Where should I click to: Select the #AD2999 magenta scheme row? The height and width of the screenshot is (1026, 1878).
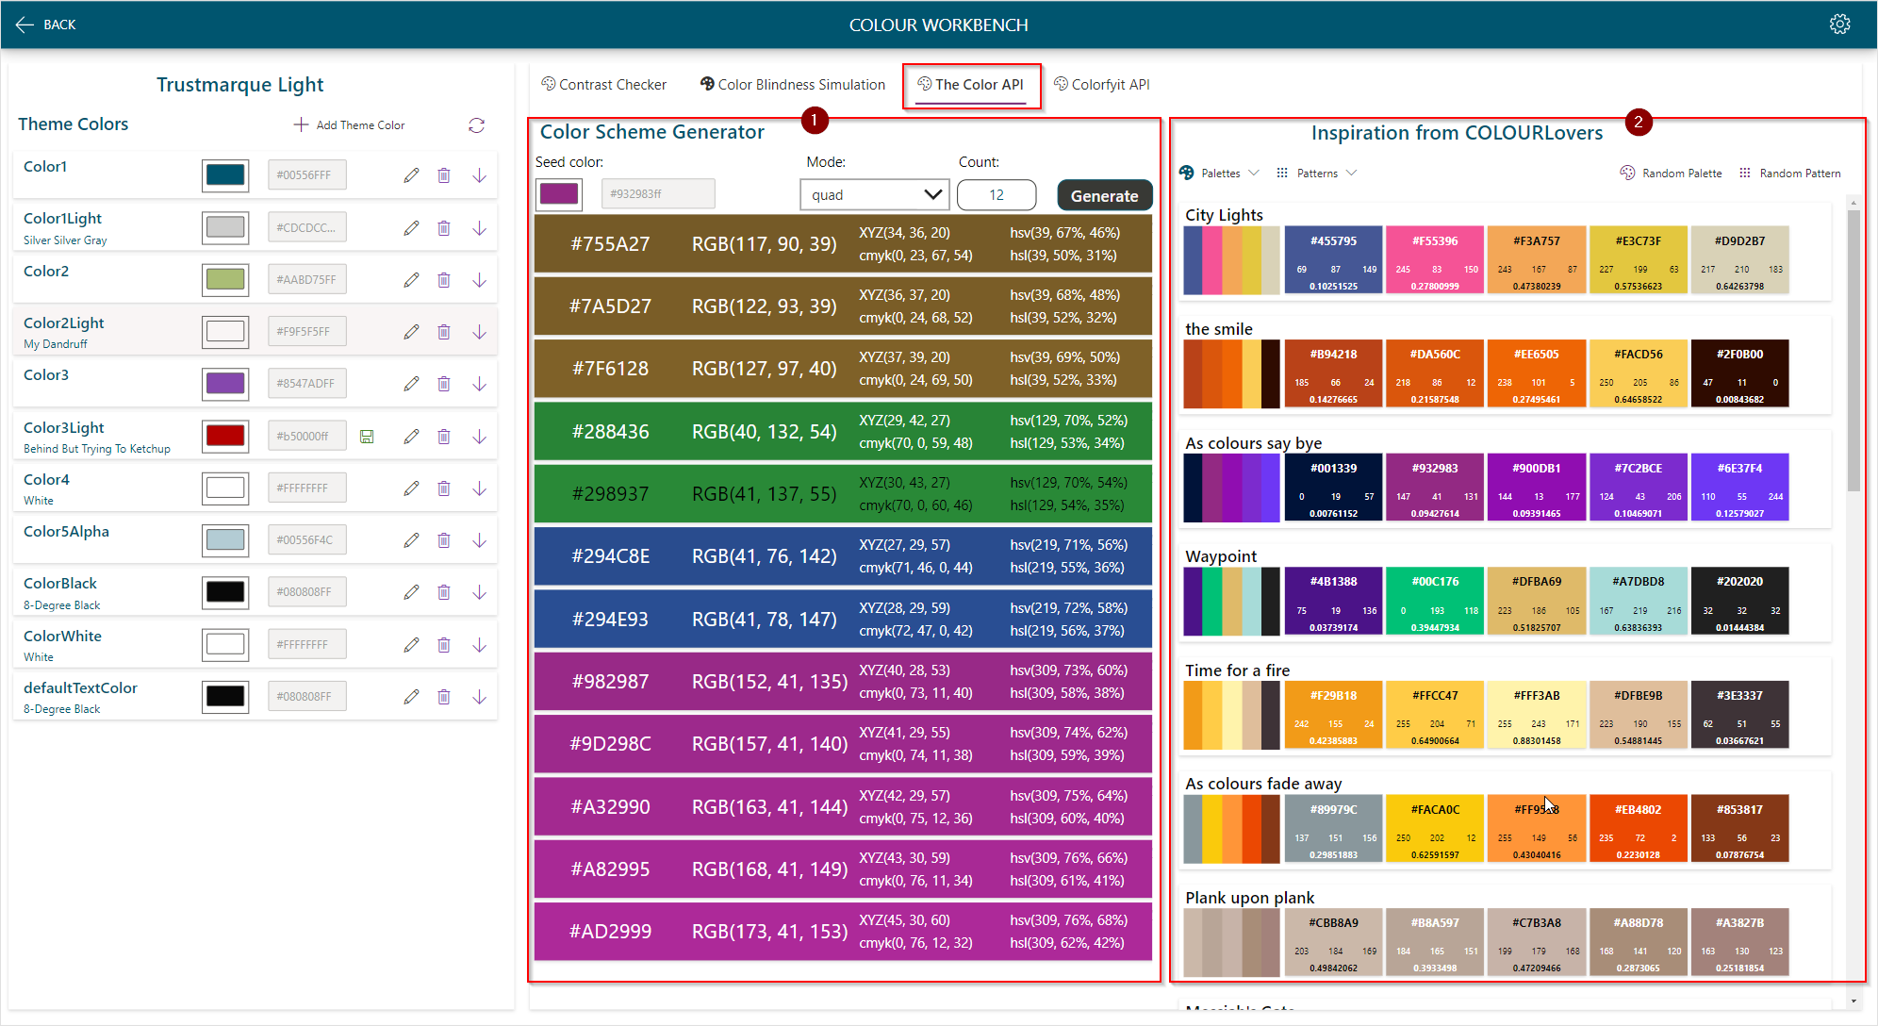tap(843, 932)
